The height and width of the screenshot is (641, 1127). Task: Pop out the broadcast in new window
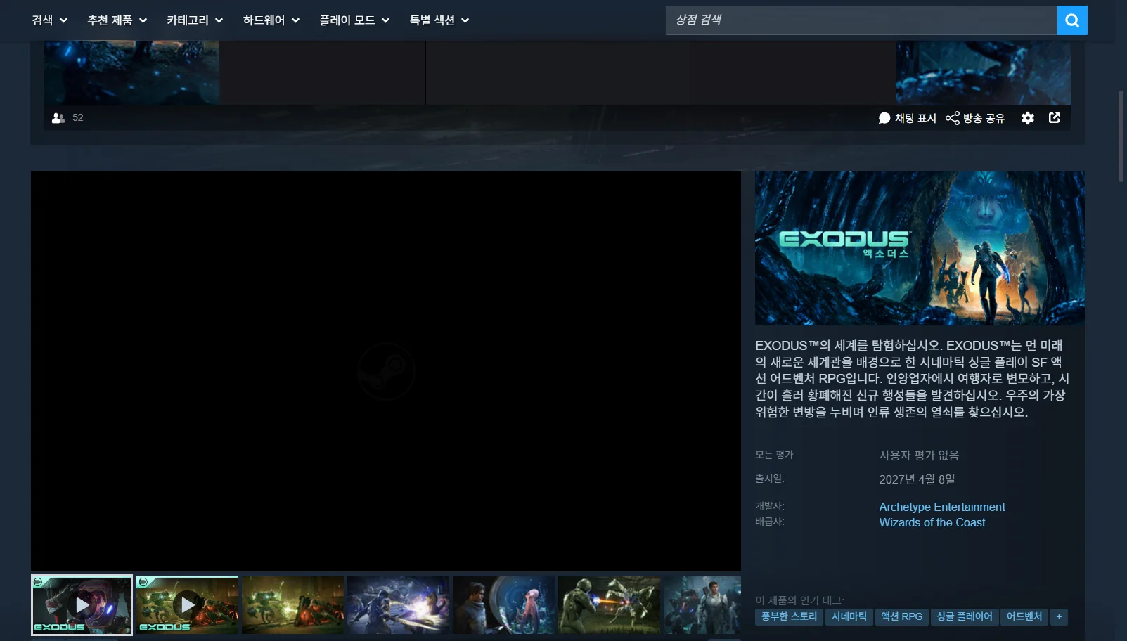(1054, 117)
